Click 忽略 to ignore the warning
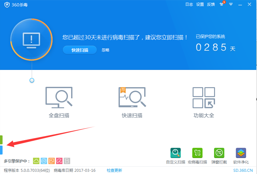The height and width of the screenshot is (174, 257). click(x=105, y=50)
